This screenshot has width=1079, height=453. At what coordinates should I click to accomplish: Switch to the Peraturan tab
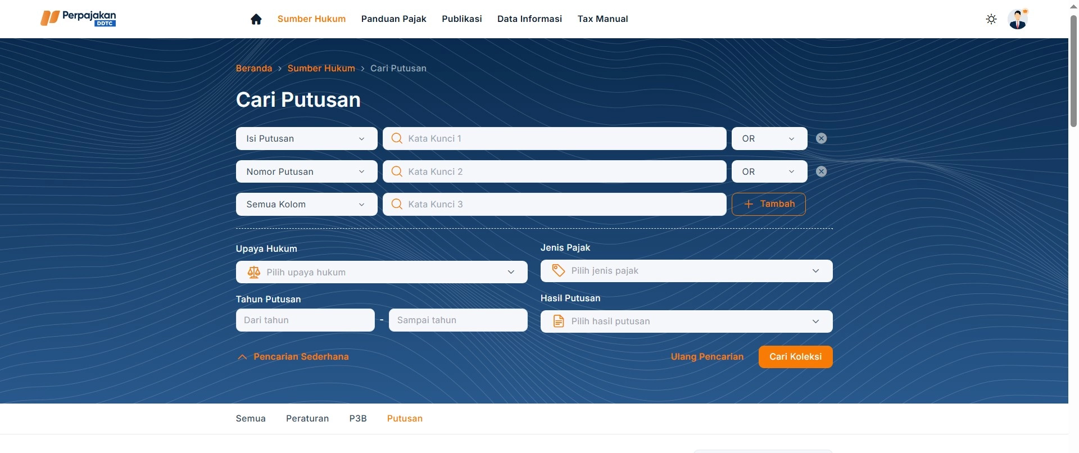coord(307,419)
